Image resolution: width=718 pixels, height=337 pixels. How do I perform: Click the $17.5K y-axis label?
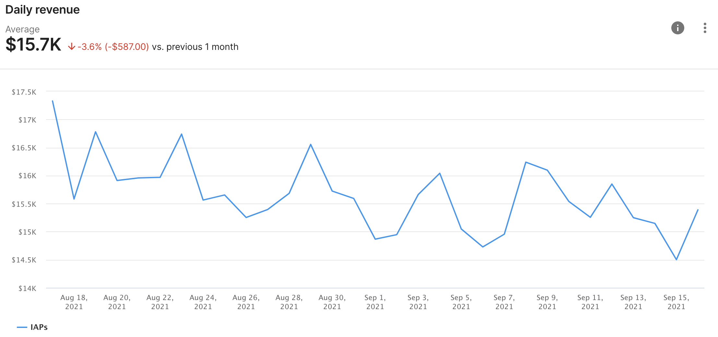click(24, 92)
